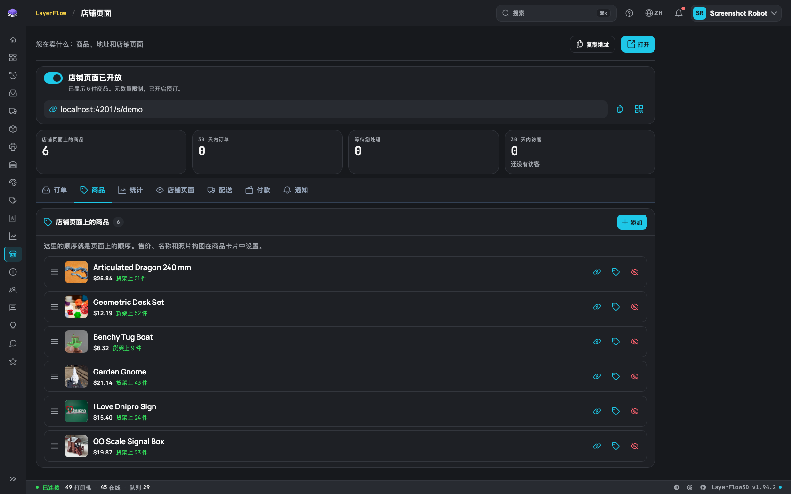The width and height of the screenshot is (791, 494).
Task: Edit price tag for Garden Gnome
Action: pyautogui.click(x=616, y=376)
